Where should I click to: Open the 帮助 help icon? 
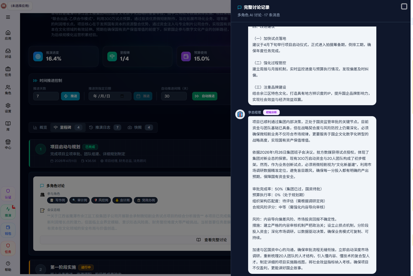point(8,266)
